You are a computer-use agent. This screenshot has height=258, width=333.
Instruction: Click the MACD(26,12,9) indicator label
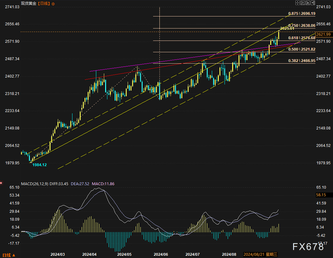click(35, 184)
